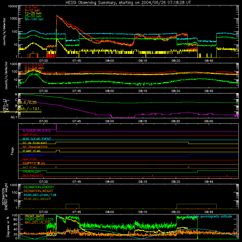Screen dimensions: 242x242
Task: Click the orange "SC_TRANSMITTER" flag label
Action: [x=35, y=147]
